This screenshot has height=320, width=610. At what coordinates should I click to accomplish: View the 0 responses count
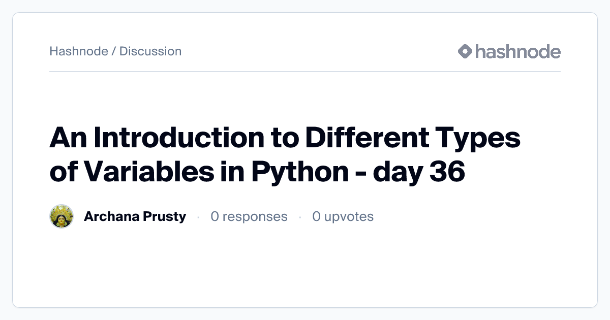(x=249, y=216)
